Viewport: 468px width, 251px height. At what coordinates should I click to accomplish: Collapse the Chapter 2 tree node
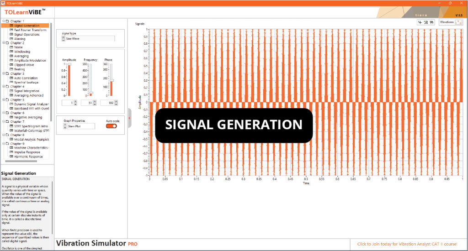pos(3,43)
